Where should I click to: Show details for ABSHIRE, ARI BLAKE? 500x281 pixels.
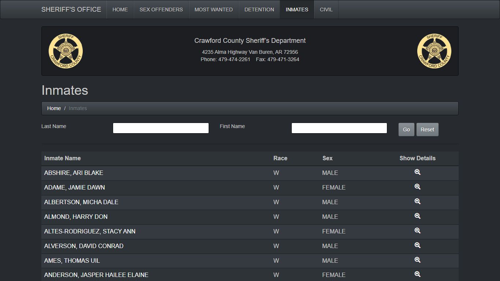point(417,172)
